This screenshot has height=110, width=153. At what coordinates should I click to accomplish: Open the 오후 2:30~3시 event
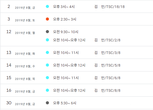tap(65, 19)
